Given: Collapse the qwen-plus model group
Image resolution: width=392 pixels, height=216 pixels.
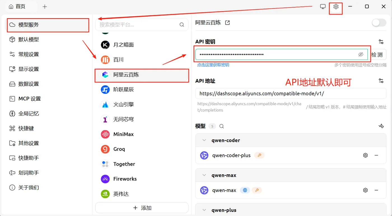Looking at the screenshot, I should coord(204,210).
